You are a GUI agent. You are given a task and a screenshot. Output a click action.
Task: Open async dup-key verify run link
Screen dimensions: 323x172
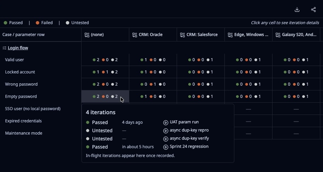[x=189, y=138]
